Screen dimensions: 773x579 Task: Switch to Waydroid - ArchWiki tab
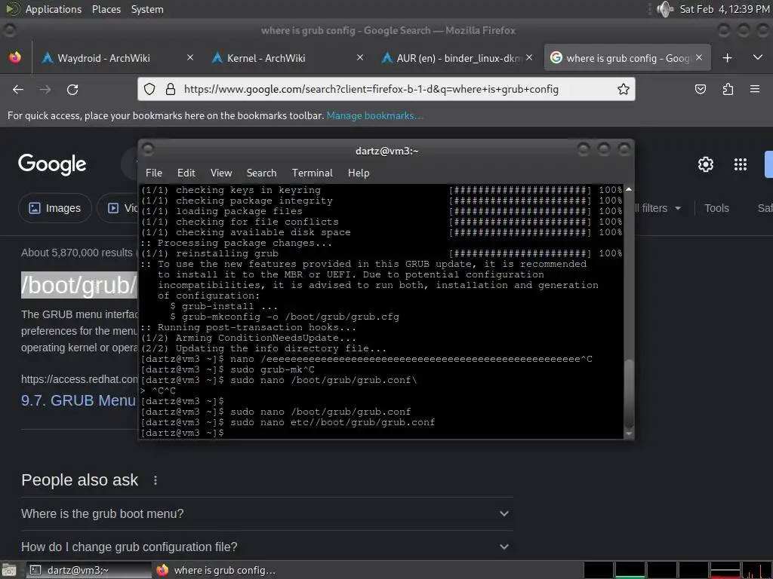(118, 57)
